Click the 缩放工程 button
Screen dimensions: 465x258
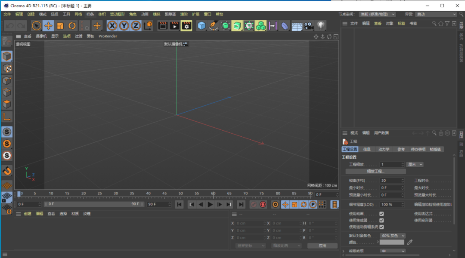tap(376, 171)
